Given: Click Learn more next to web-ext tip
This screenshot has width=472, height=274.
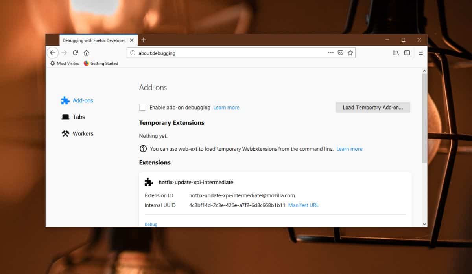Looking at the screenshot, I should coord(349,149).
